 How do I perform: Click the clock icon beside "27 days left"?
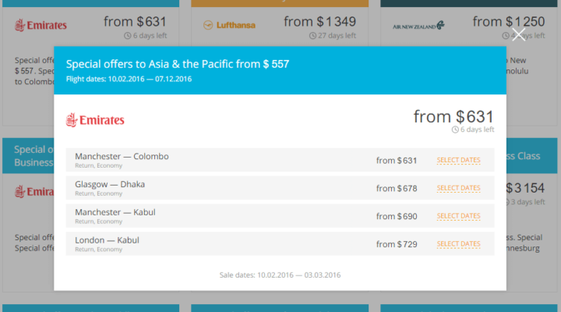point(313,35)
